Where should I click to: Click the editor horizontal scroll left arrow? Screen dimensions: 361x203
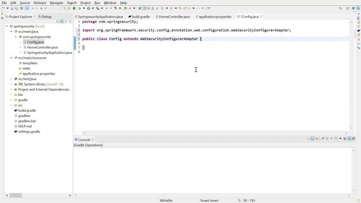(84, 133)
